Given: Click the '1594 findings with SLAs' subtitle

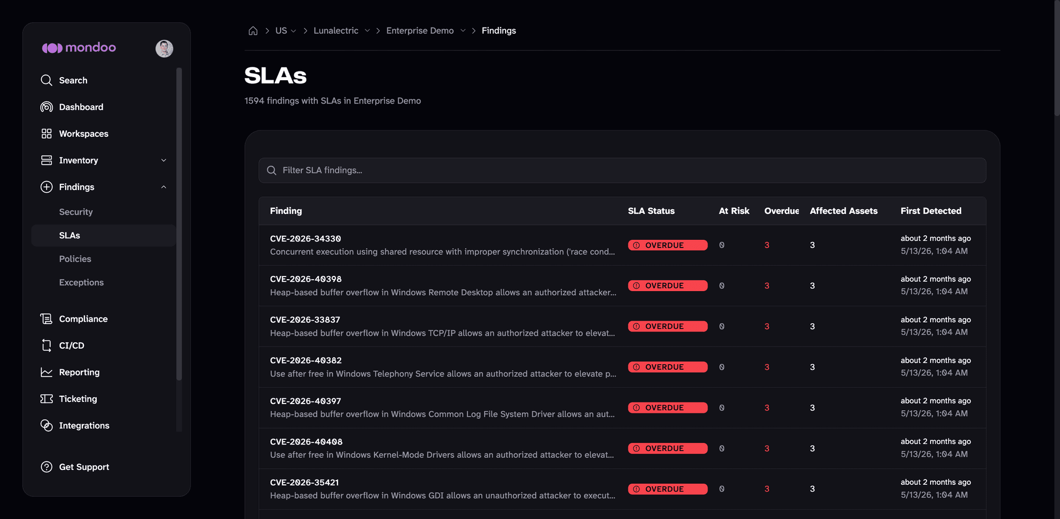Looking at the screenshot, I should pyautogui.click(x=332, y=100).
